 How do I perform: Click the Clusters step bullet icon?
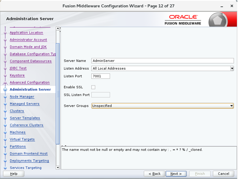5,111
